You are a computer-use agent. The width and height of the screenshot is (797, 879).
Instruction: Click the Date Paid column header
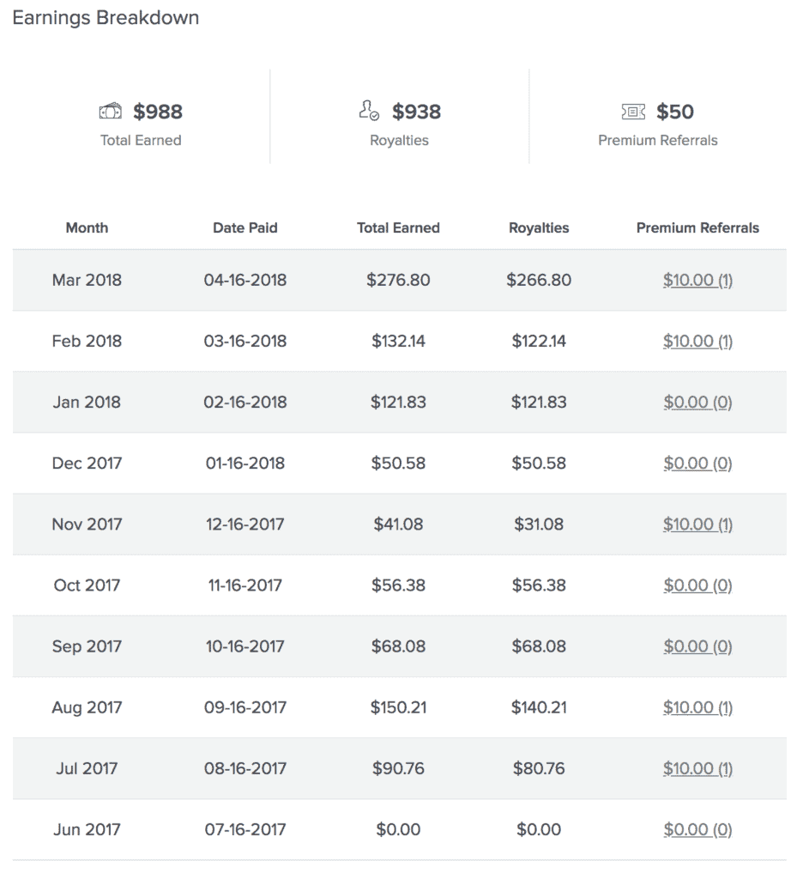245,227
